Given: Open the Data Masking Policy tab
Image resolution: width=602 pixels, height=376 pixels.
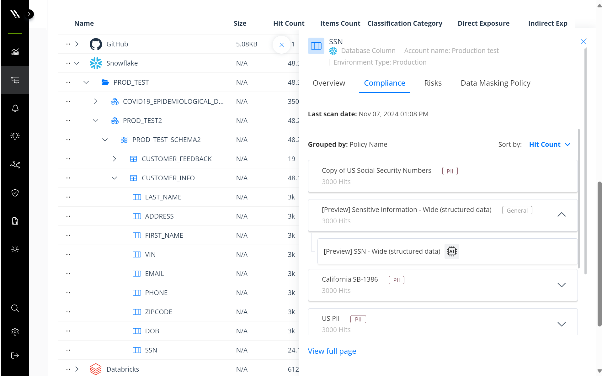Looking at the screenshot, I should (x=495, y=83).
